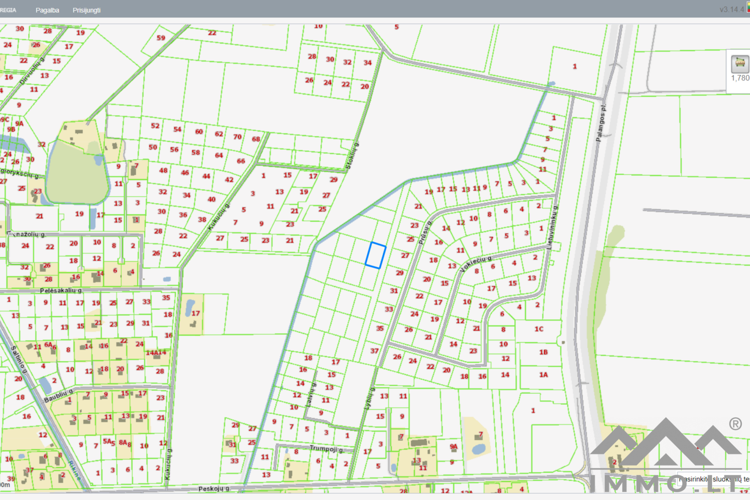Click parcel number 59 on the map

coord(161,38)
